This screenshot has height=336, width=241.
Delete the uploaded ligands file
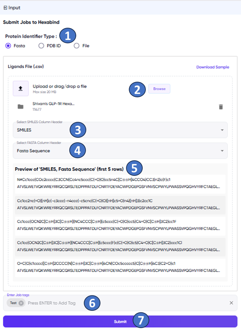coord(221,107)
